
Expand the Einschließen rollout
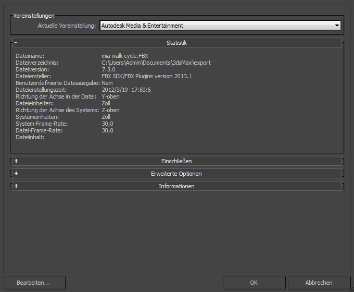pos(177,161)
